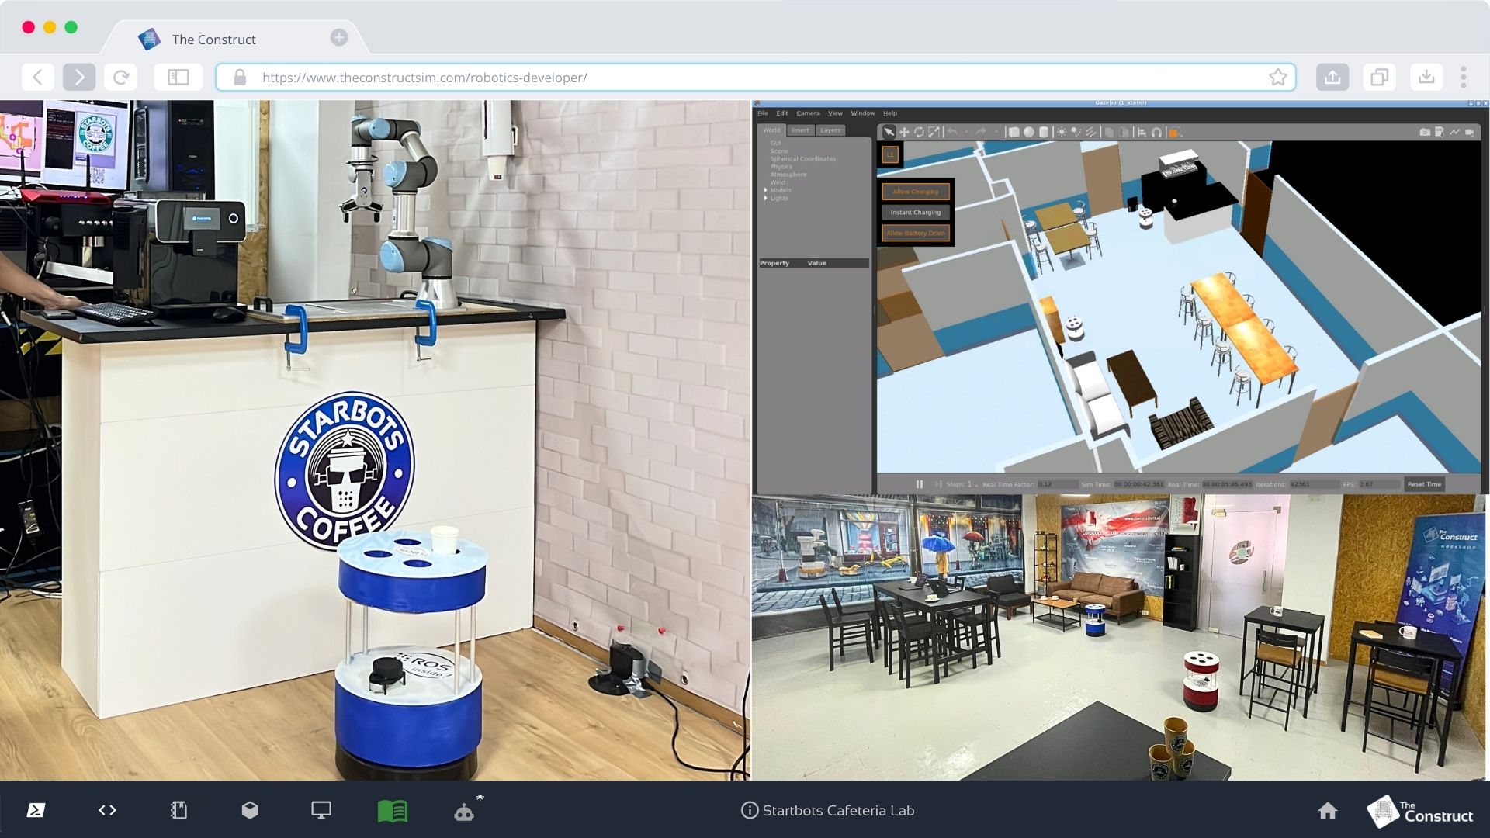Click the copy icon in Gazebo toolbar

coord(1110,132)
